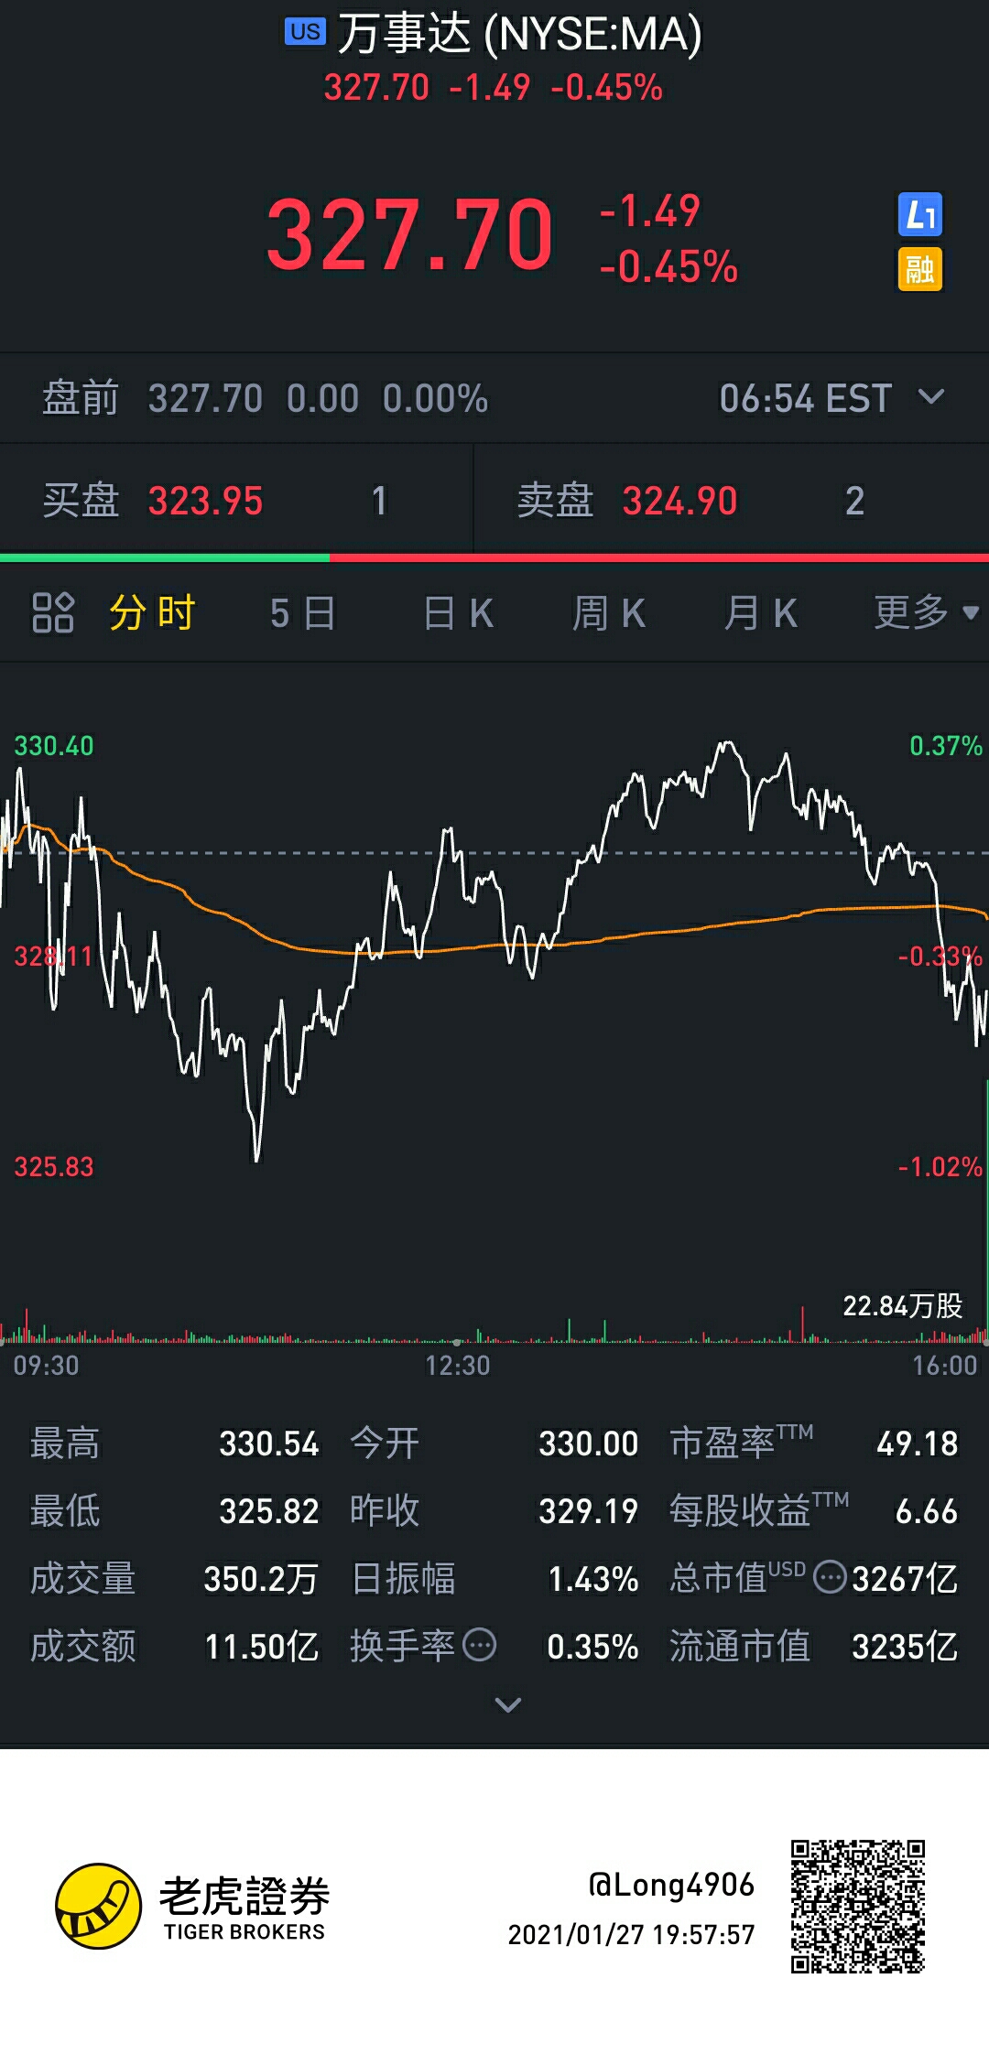This screenshot has width=989, height=2065.
Task: Tap the 2021/01/27 19:57:57 timestamp
Action: pyautogui.click(x=632, y=1934)
